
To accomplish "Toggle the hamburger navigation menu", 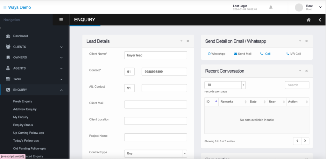I will 61,20.
